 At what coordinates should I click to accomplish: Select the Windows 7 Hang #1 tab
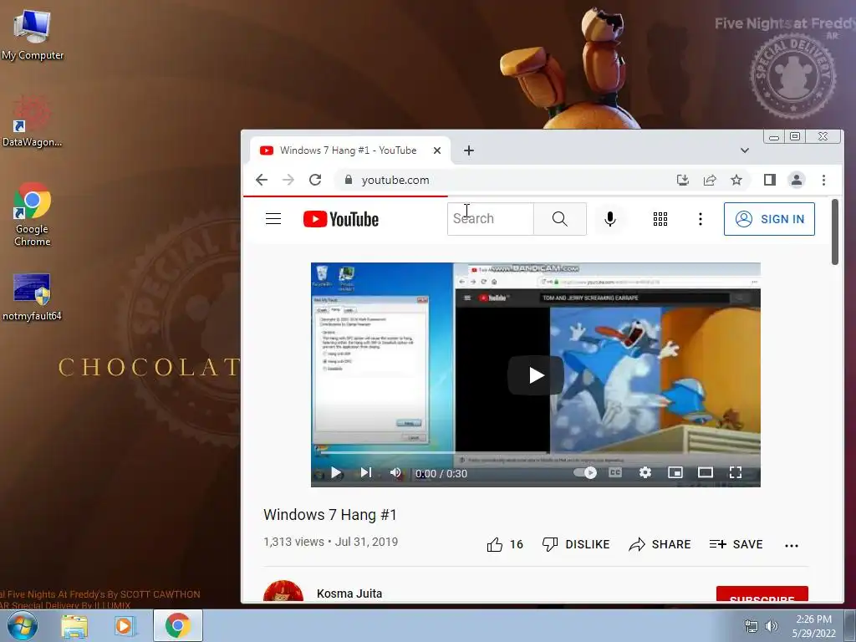348,150
